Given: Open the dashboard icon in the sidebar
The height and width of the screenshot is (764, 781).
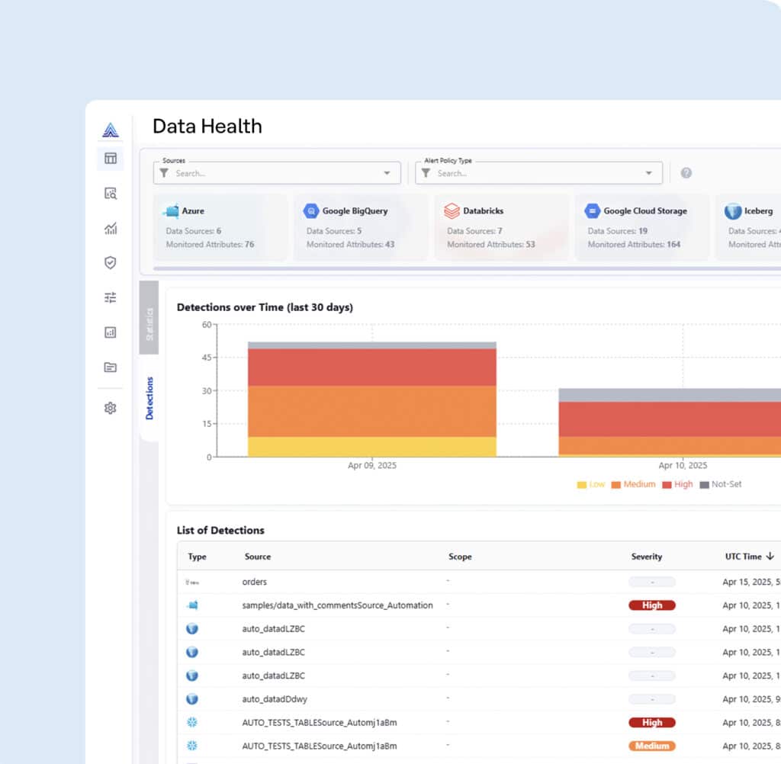Looking at the screenshot, I should point(110,159).
